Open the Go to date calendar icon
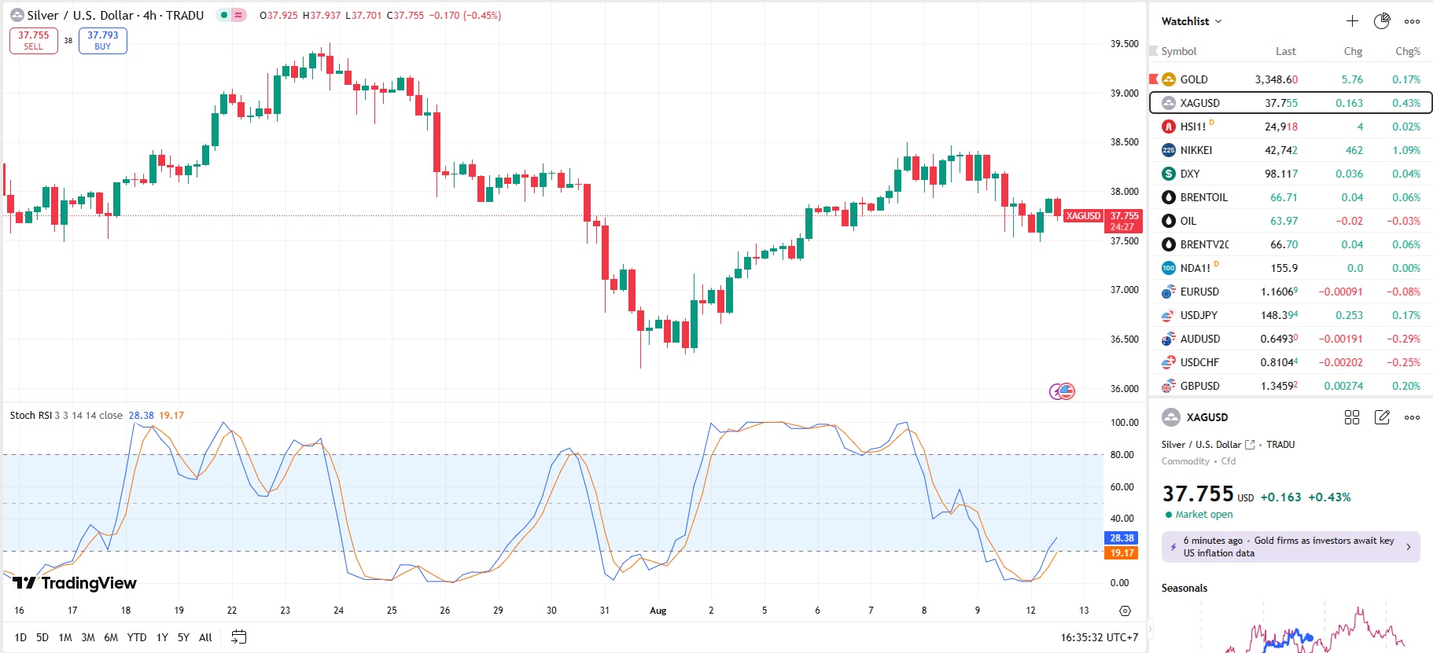The height and width of the screenshot is (653, 1433). pyautogui.click(x=239, y=637)
